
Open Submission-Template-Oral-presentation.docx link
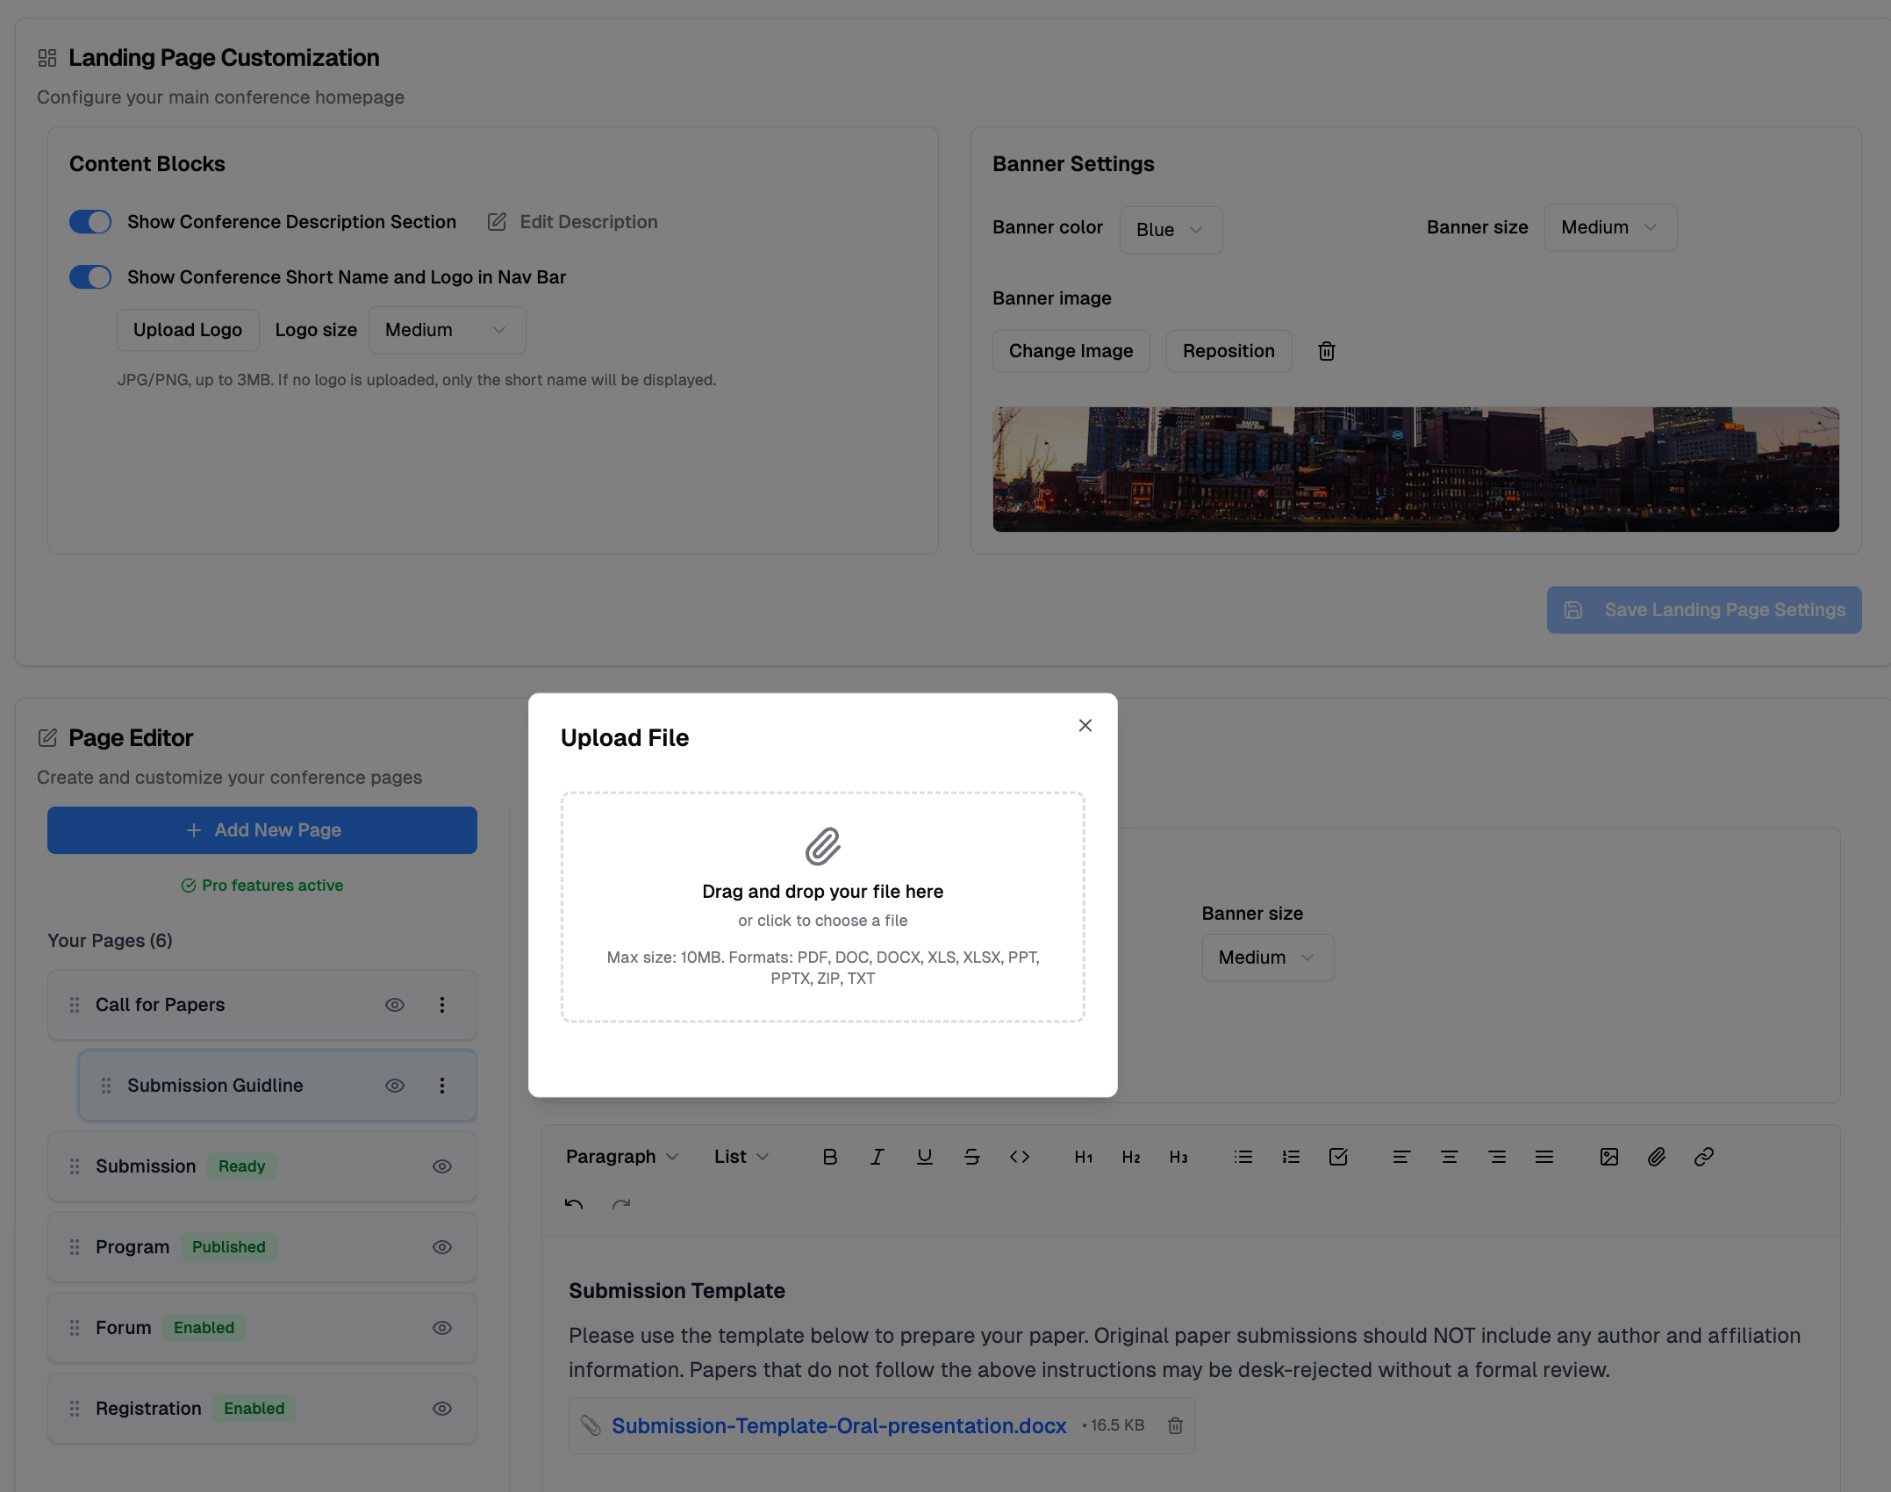tap(839, 1426)
